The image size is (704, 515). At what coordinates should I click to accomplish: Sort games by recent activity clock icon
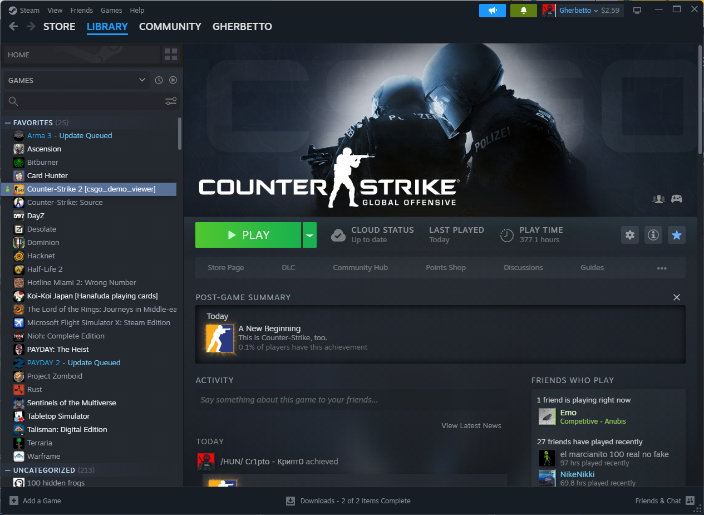click(159, 80)
